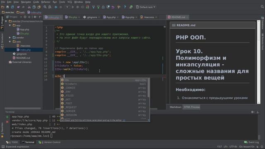Click the Cut scissors icon
The width and height of the screenshot is (265, 149).
(29, 7)
